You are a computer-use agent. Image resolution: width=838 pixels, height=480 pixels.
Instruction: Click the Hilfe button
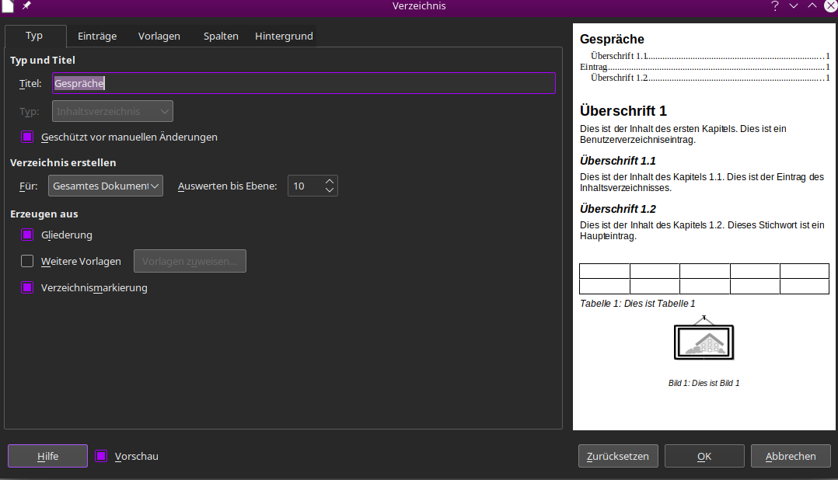click(x=47, y=456)
